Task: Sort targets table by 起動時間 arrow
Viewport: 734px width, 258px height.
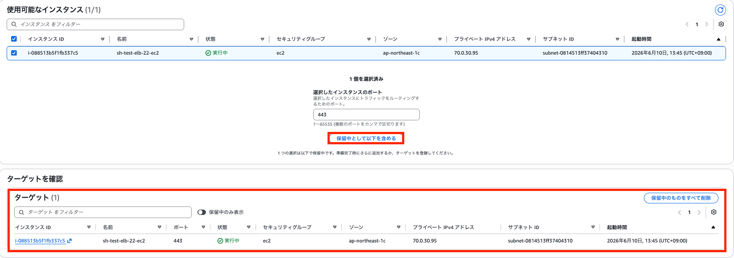Action: pyautogui.click(x=713, y=227)
